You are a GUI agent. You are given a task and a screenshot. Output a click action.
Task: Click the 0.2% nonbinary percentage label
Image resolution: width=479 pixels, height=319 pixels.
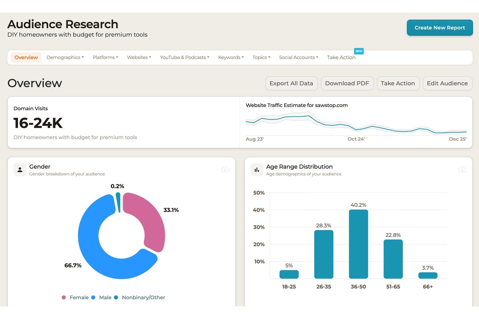117,186
